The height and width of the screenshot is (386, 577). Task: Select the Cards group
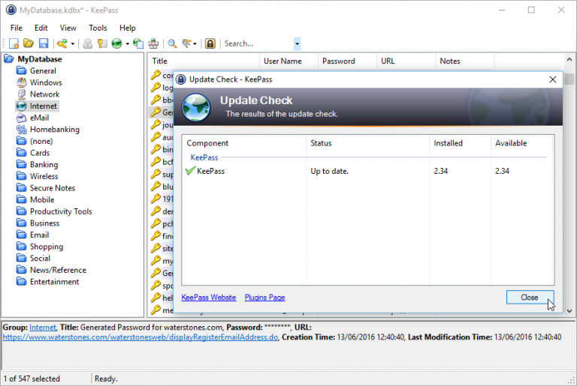click(x=40, y=153)
